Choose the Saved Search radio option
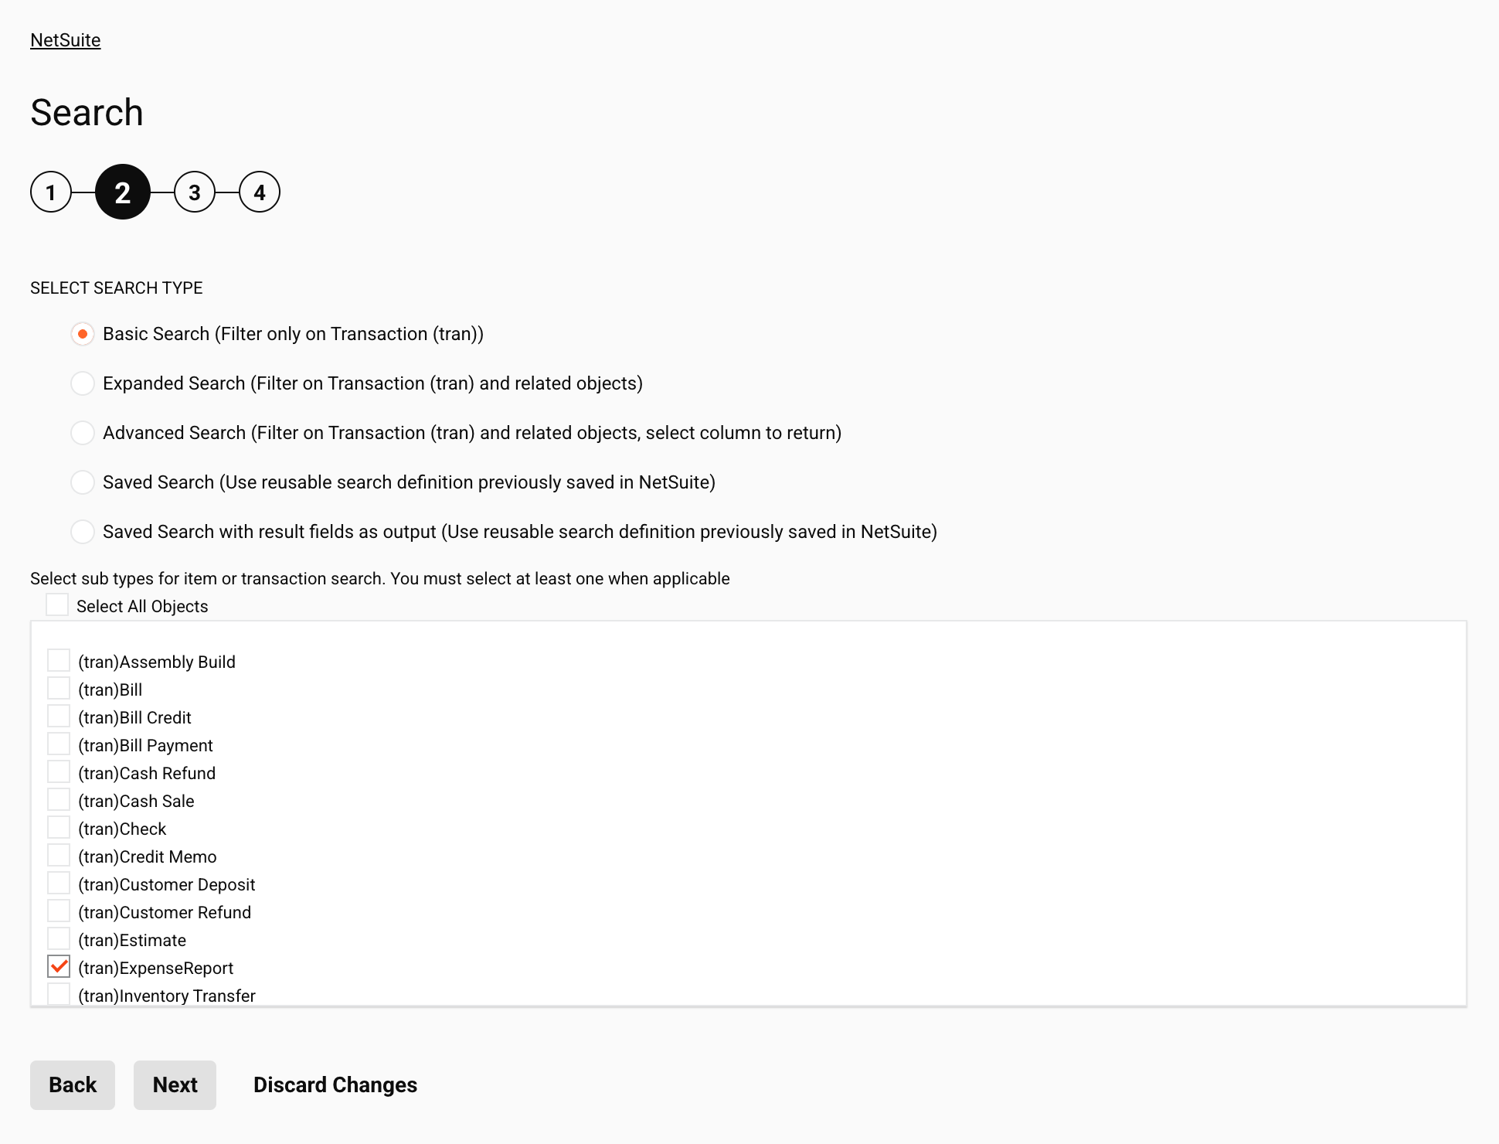 tap(83, 482)
